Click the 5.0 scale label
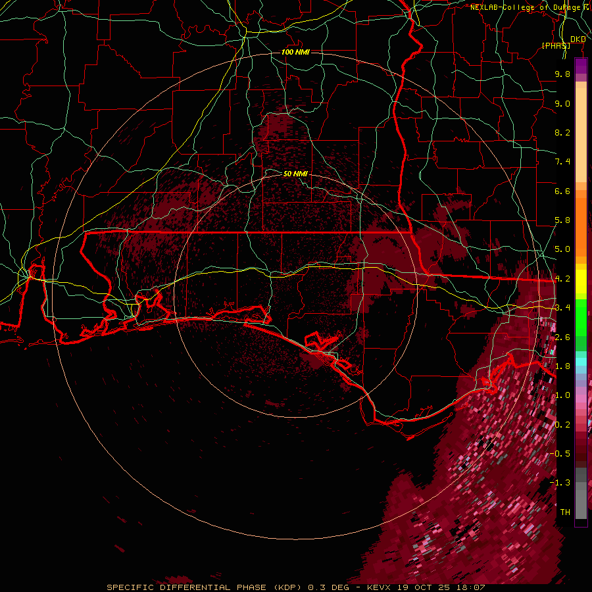This screenshot has height=592, width=592. [x=562, y=249]
